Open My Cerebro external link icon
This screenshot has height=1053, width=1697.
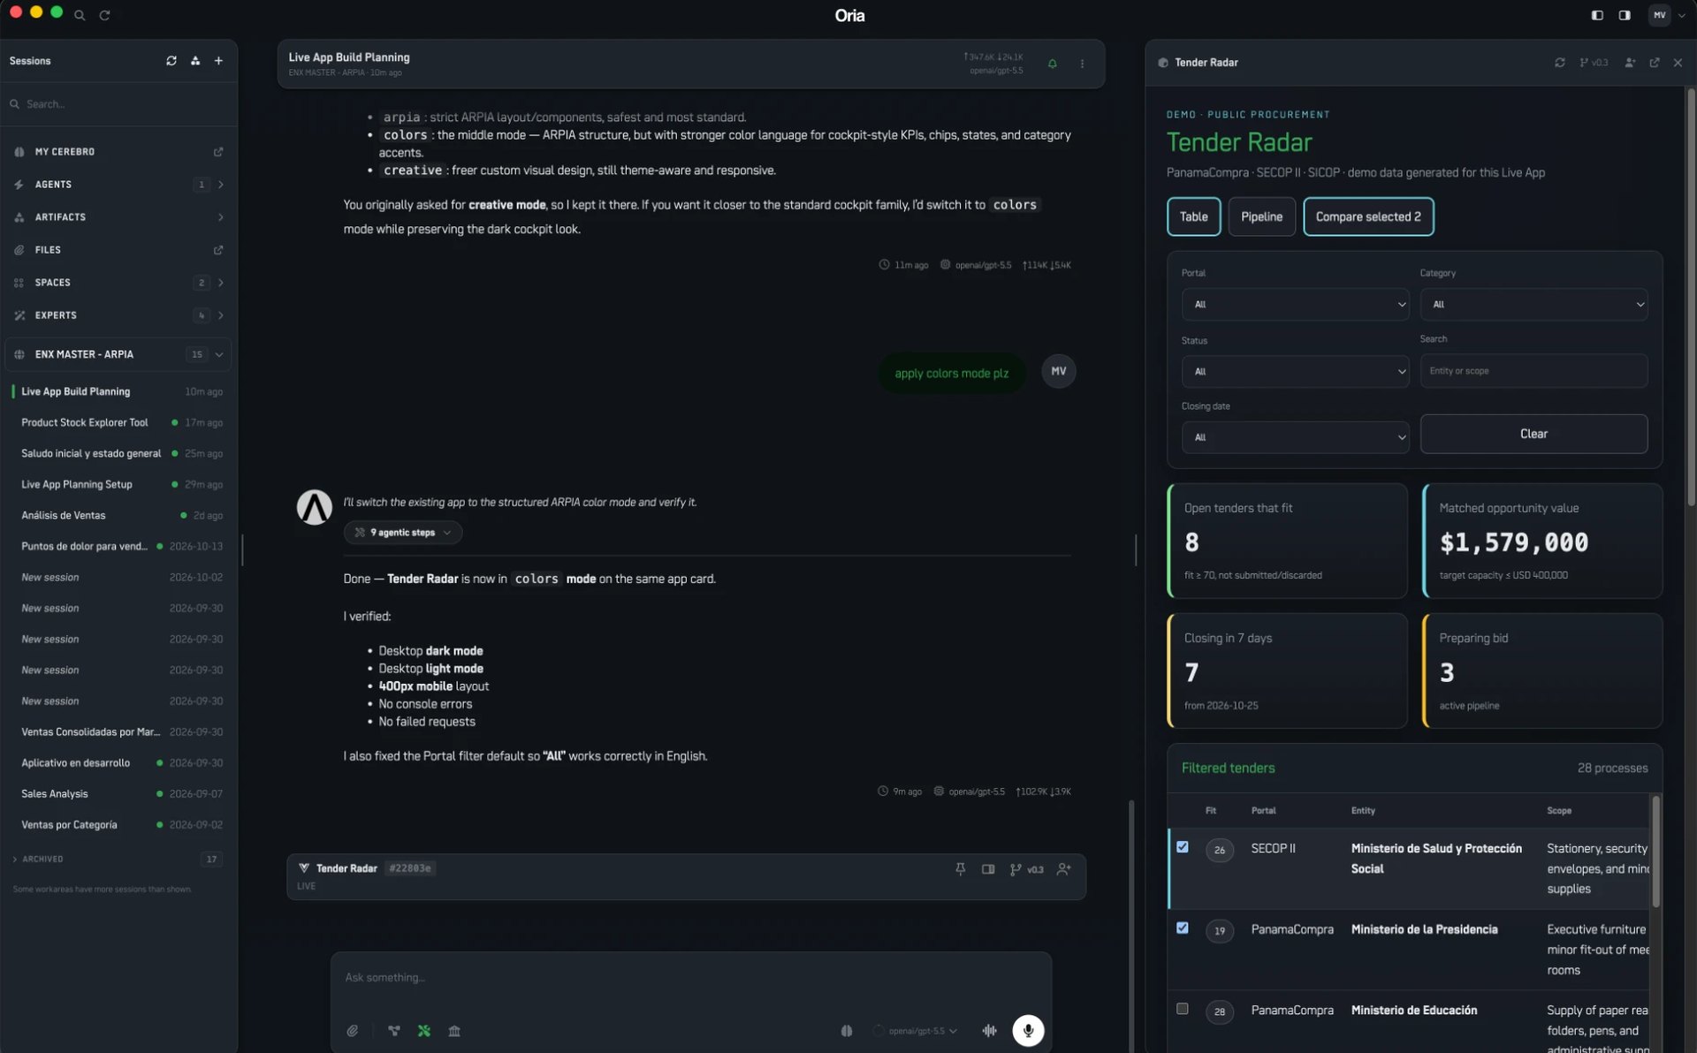(x=218, y=152)
